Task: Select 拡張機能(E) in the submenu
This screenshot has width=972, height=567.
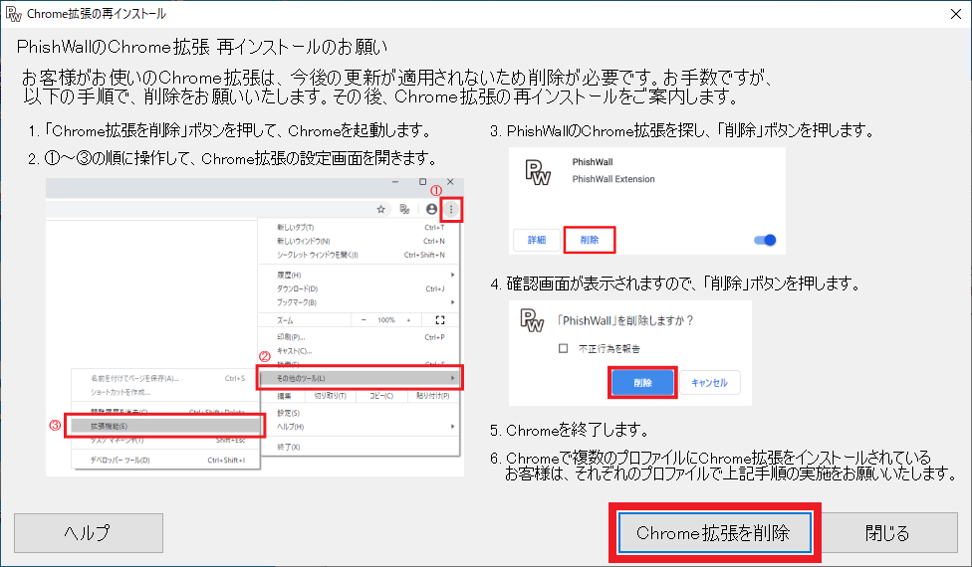Action: click(166, 426)
